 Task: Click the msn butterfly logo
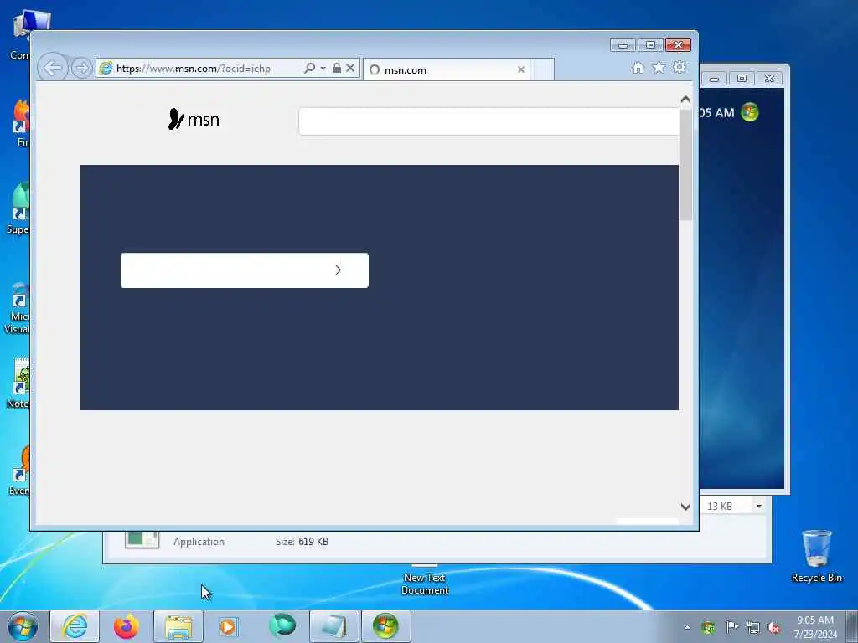(194, 119)
